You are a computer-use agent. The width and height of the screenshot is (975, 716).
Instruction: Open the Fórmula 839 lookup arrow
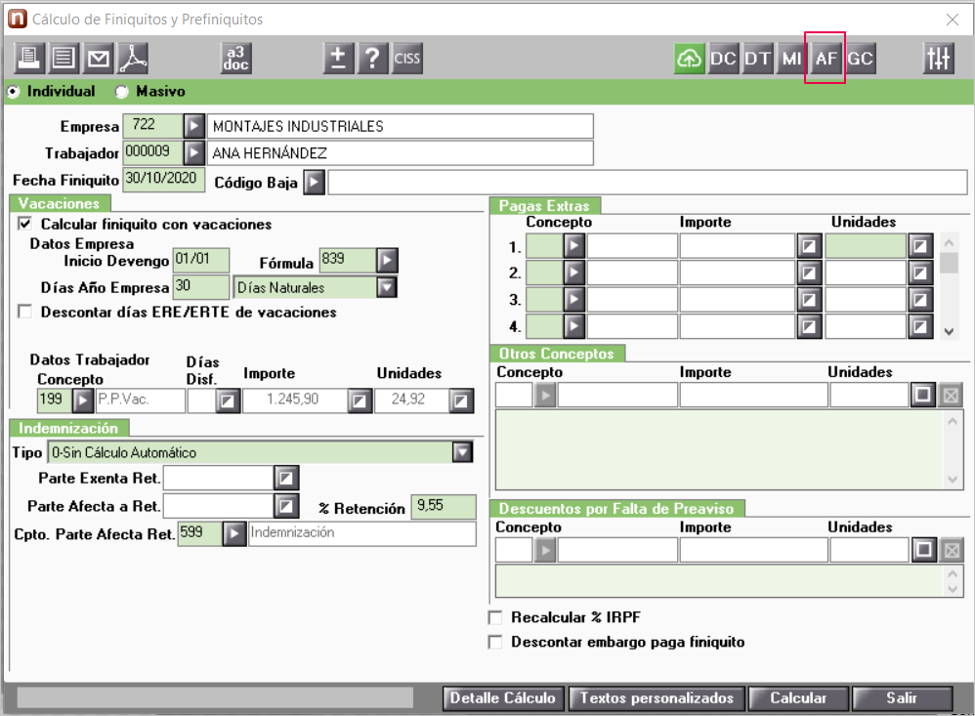(388, 261)
